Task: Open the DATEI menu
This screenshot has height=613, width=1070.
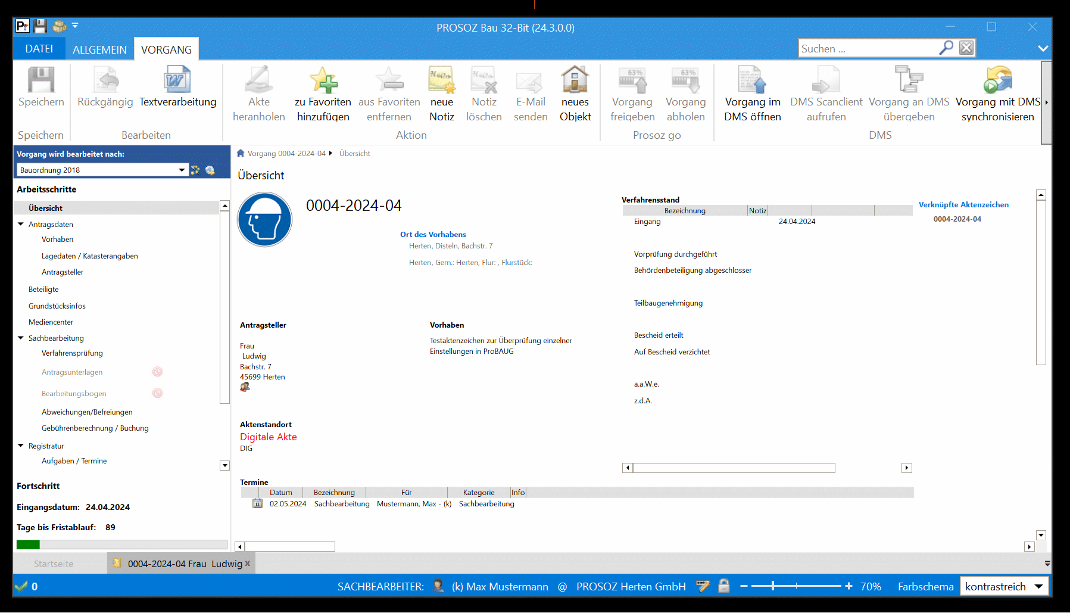Action: click(39, 49)
